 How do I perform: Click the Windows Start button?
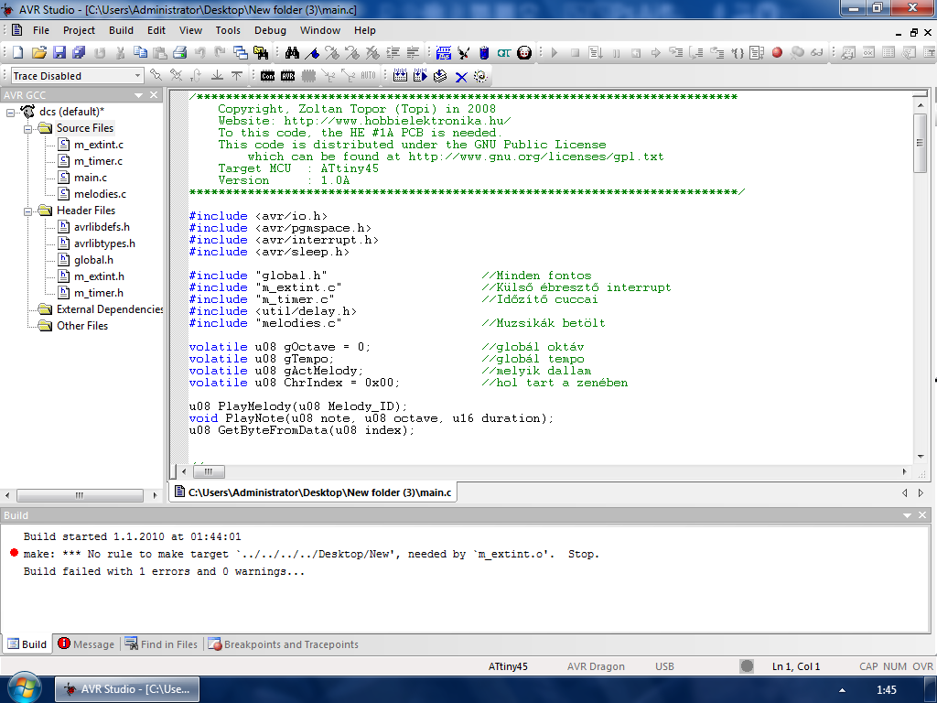(24, 688)
